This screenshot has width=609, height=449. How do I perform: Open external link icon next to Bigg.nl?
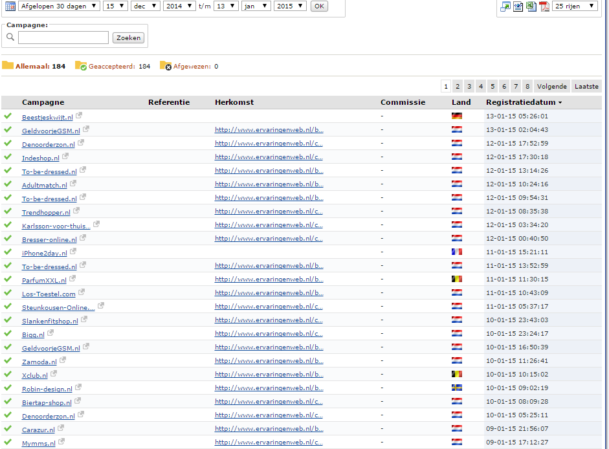point(50,333)
